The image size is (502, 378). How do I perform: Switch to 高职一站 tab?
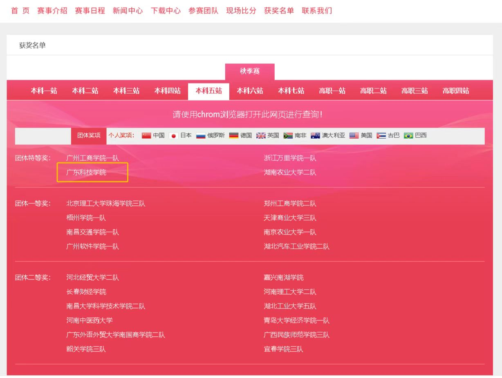332,91
